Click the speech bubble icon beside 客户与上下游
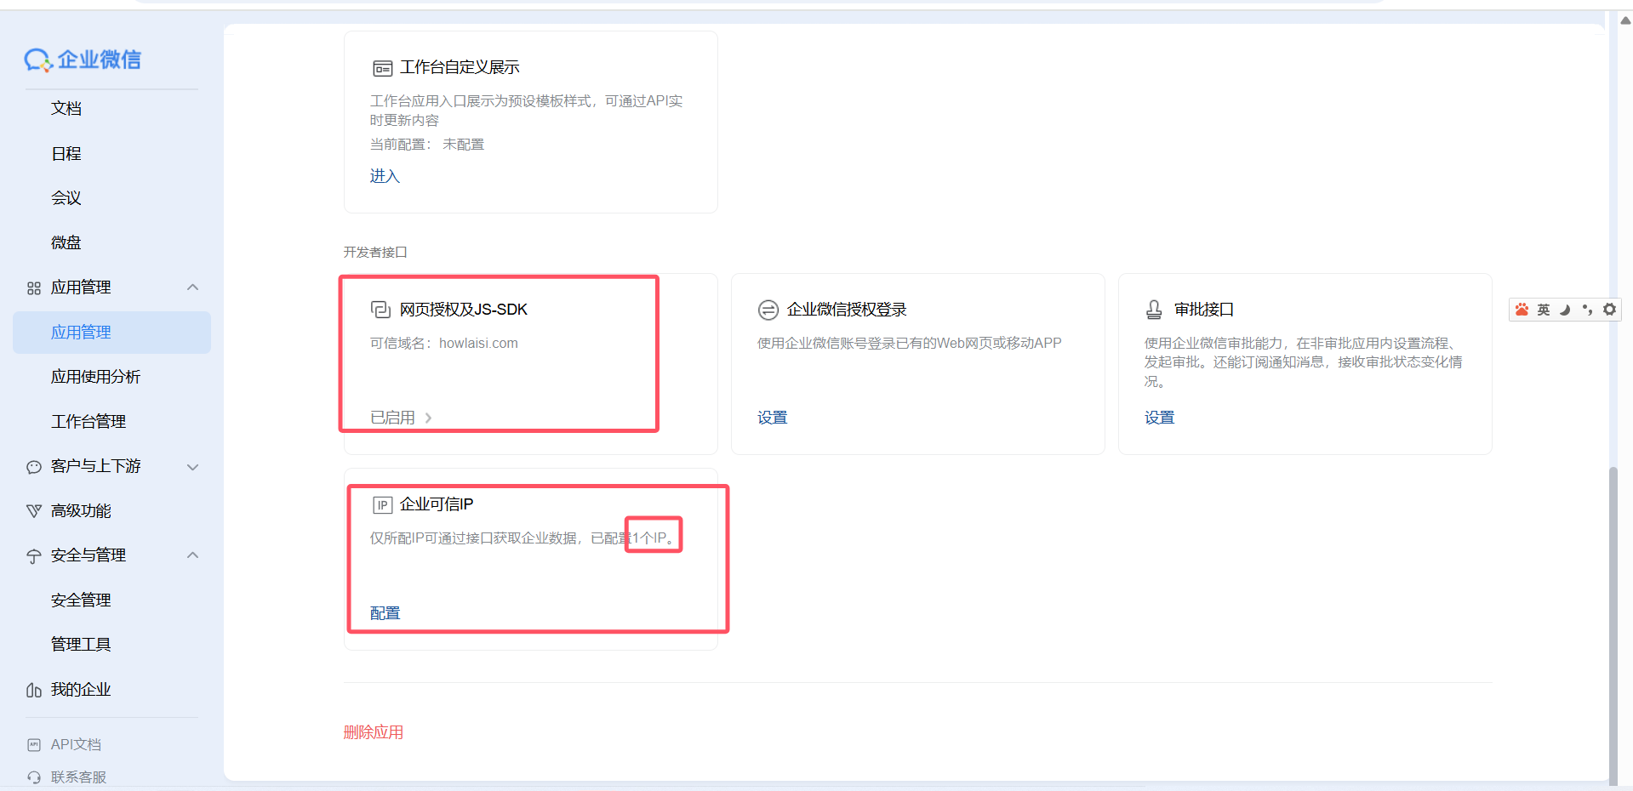Viewport: 1633px width, 791px height. pos(33,466)
